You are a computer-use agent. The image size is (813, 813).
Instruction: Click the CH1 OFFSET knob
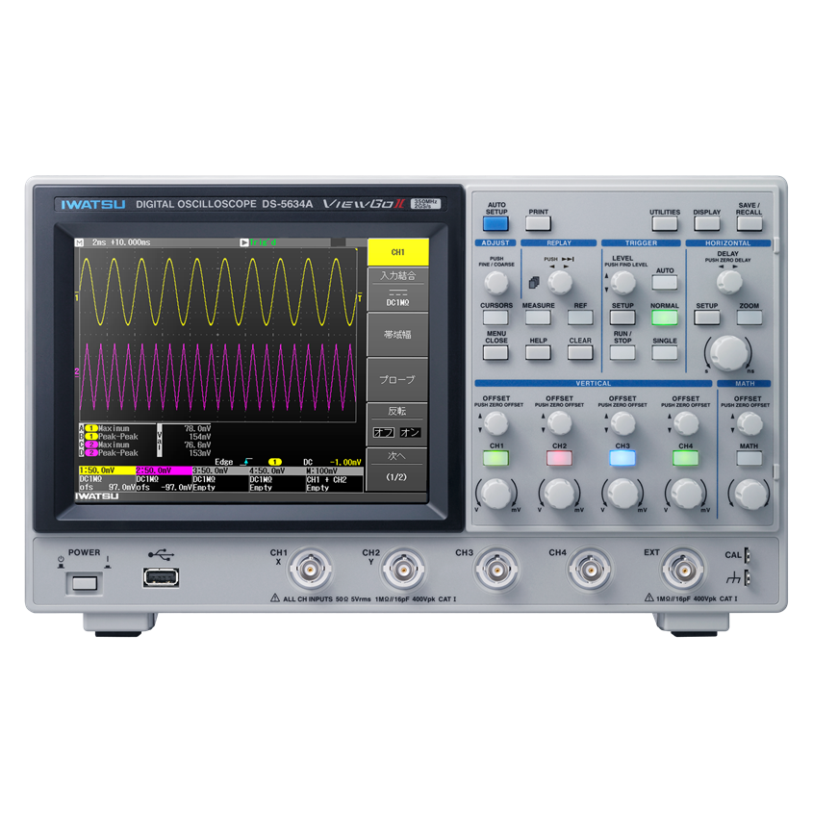pyautogui.click(x=495, y=423)
